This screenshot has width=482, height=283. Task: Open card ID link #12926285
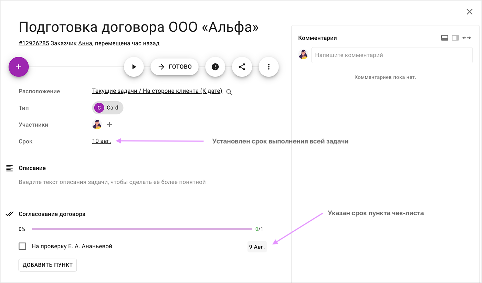tap(34, 43)
